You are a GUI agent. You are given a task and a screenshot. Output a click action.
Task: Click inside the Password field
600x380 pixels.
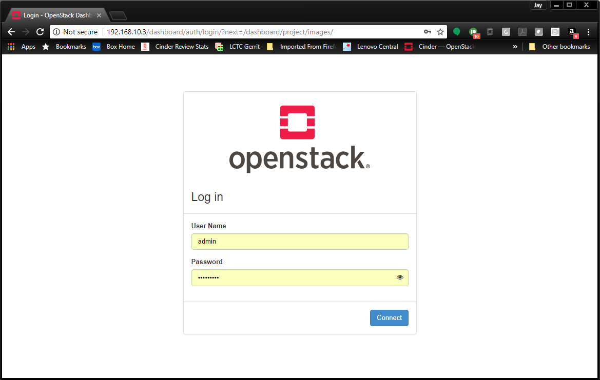[293, 277]
